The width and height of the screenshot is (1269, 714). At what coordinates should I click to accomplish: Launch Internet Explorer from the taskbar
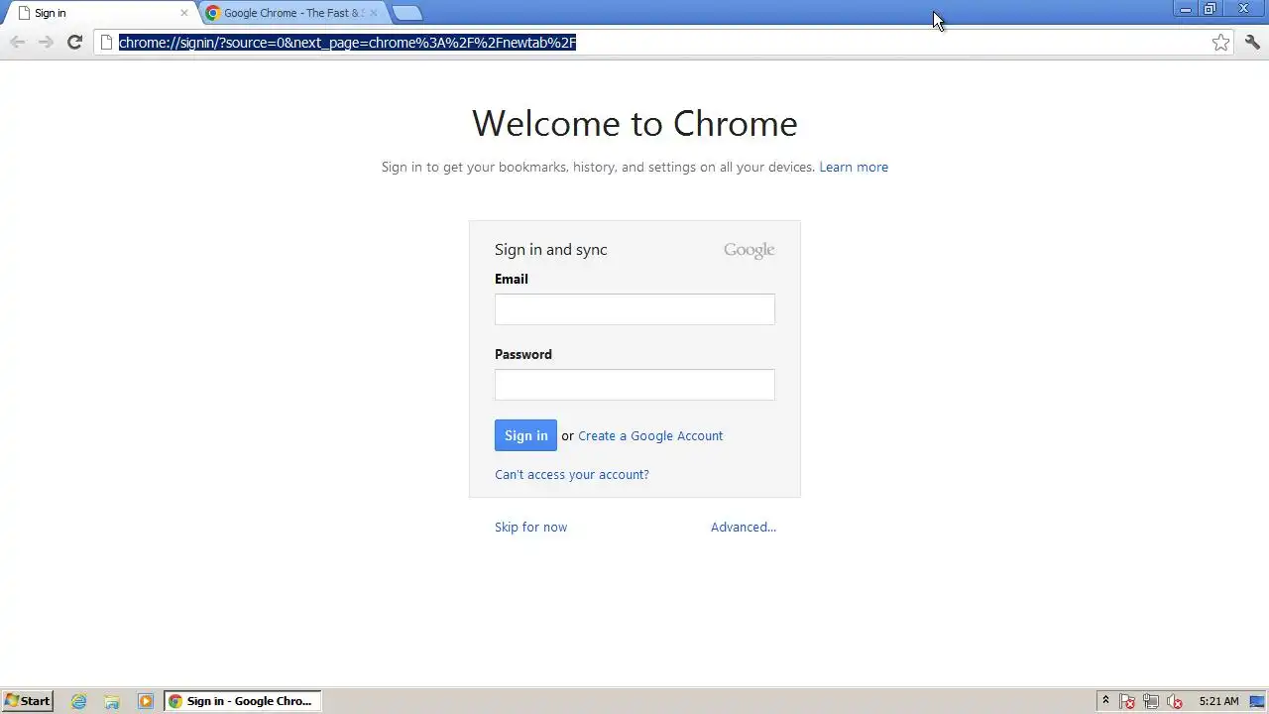click(78, 701)
